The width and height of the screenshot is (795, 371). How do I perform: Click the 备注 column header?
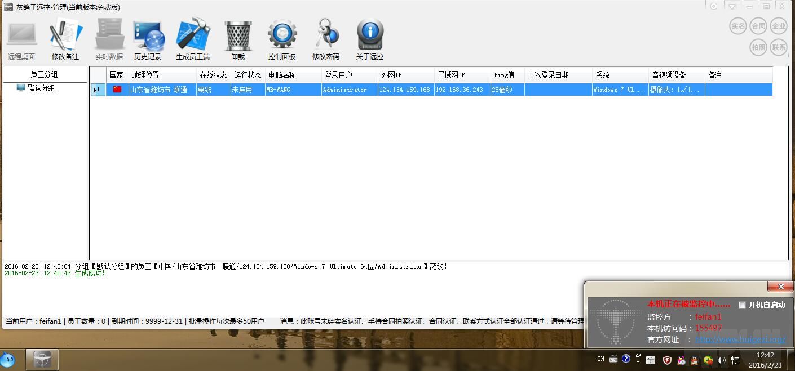pyautogui.click(x=739, y=75)
